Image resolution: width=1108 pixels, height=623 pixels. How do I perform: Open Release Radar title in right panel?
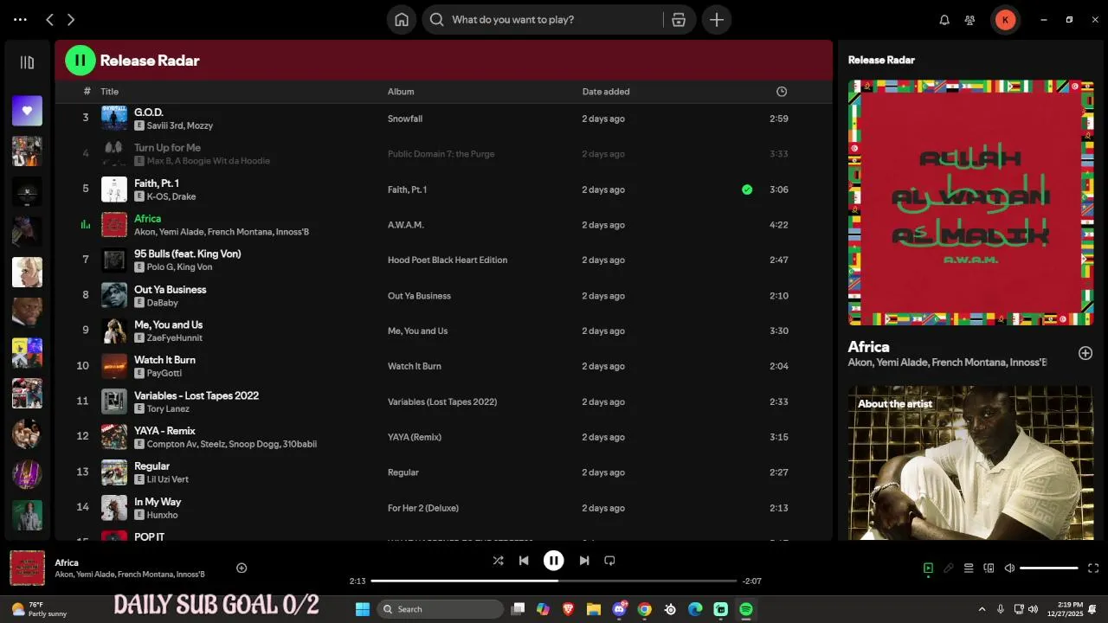(881, 60)
